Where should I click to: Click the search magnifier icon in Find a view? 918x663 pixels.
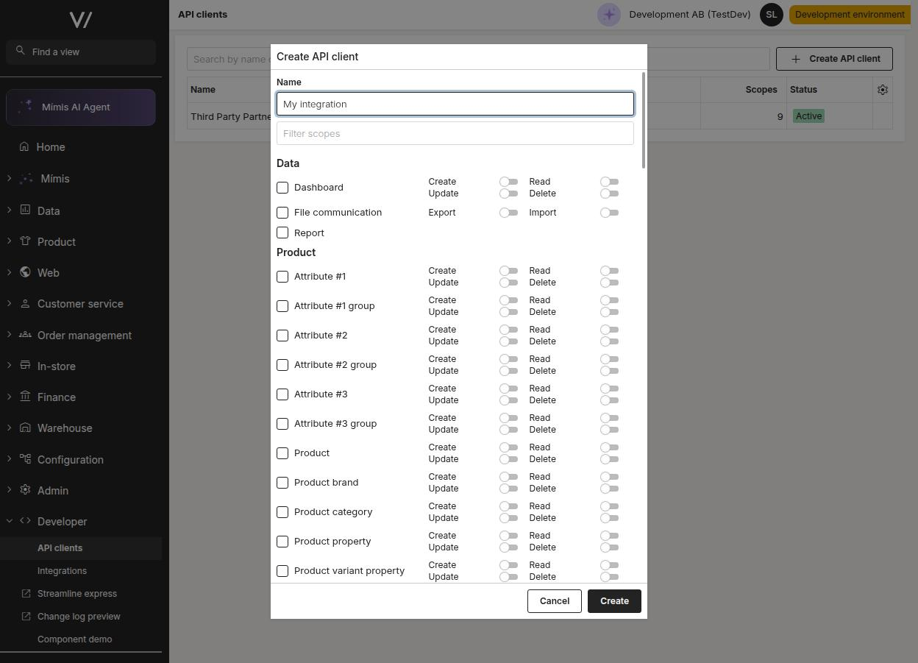[20, 51]
